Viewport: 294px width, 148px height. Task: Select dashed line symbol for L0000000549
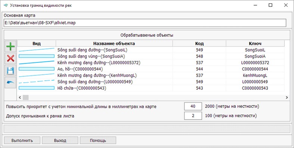(37, 82)
